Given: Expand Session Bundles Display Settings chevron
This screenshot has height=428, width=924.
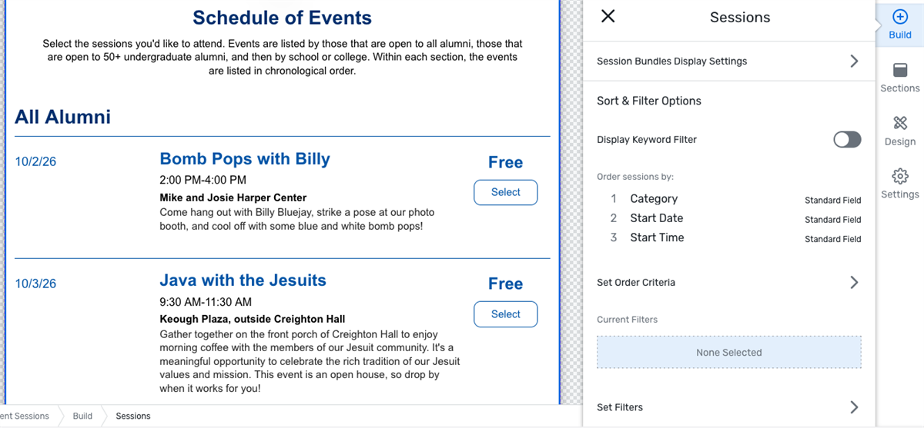Looking at the screenshot, I should click(x=854, y=61).
